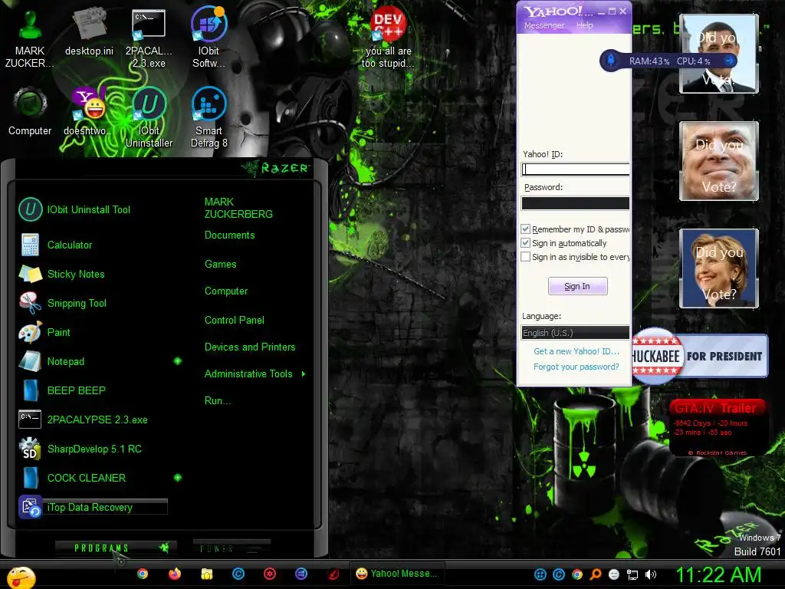This screenshot has width=785, height=589.
Task: Focus the Password input field
Action: (x=575, y=202)
